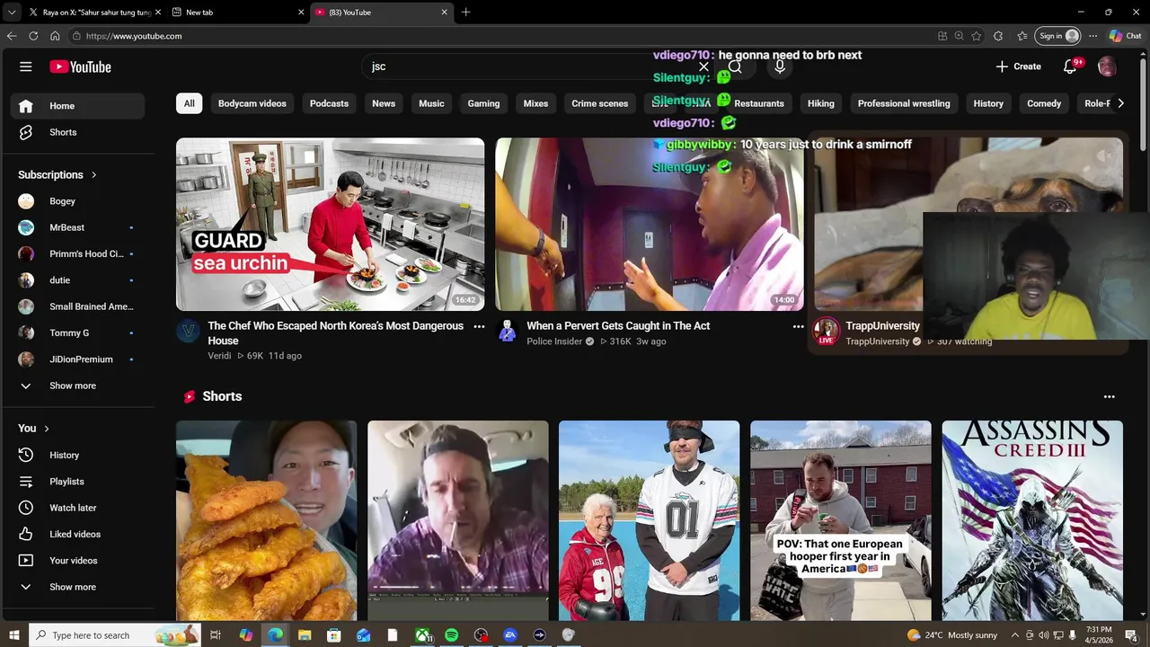Show more chips with right arrow
This screenshot has height=647, width=1150.
1120,103
